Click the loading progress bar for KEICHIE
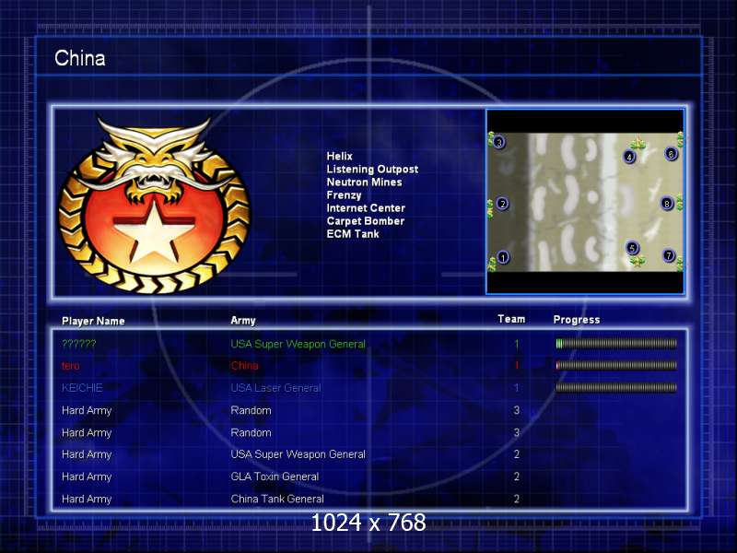737x553 pixels. 616,387
